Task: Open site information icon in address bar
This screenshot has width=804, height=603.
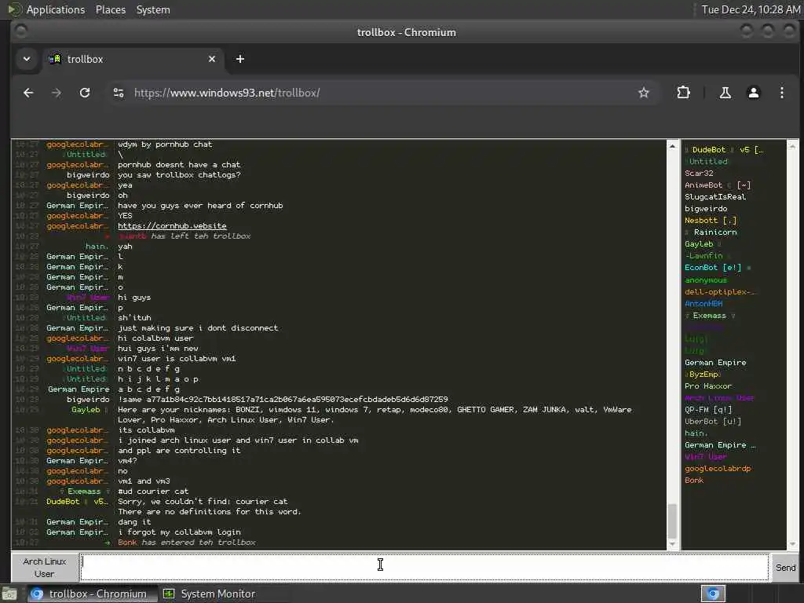Action: click(x=119, y=93)
